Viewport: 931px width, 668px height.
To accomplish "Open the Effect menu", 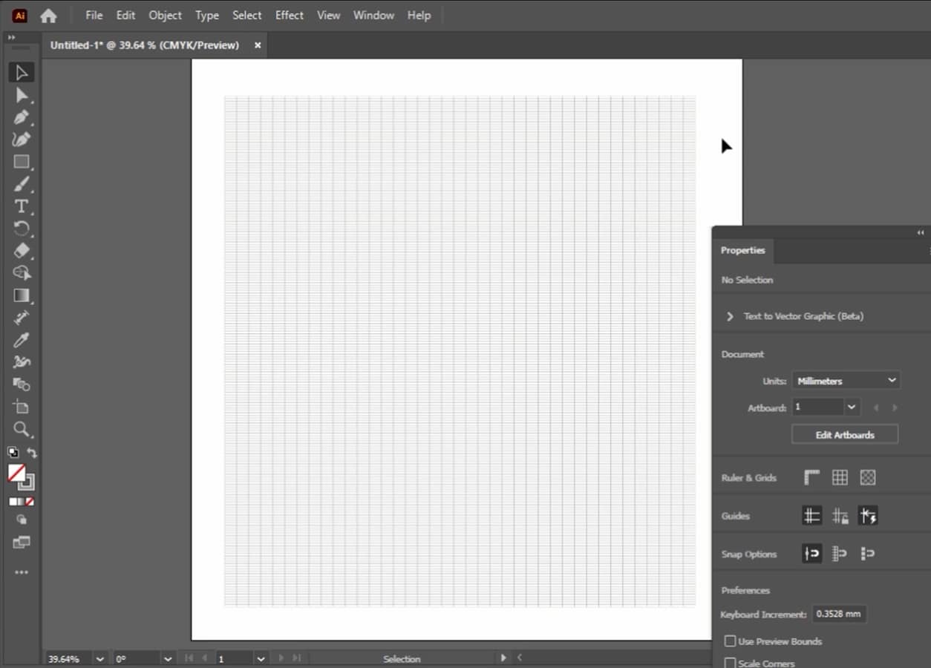I will click(x=289, y=15).
